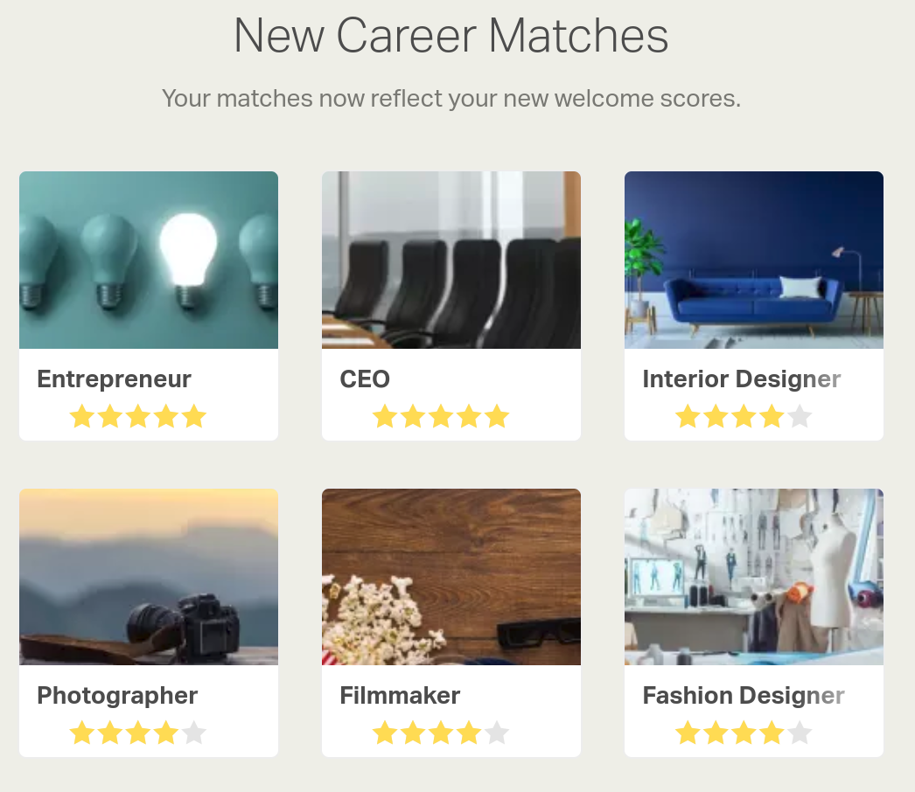Viewport: 915px width, 792px height.
Task: Click the lightbulb Entrepreneur thumbnail image
Action: click(x=148, y=260)
